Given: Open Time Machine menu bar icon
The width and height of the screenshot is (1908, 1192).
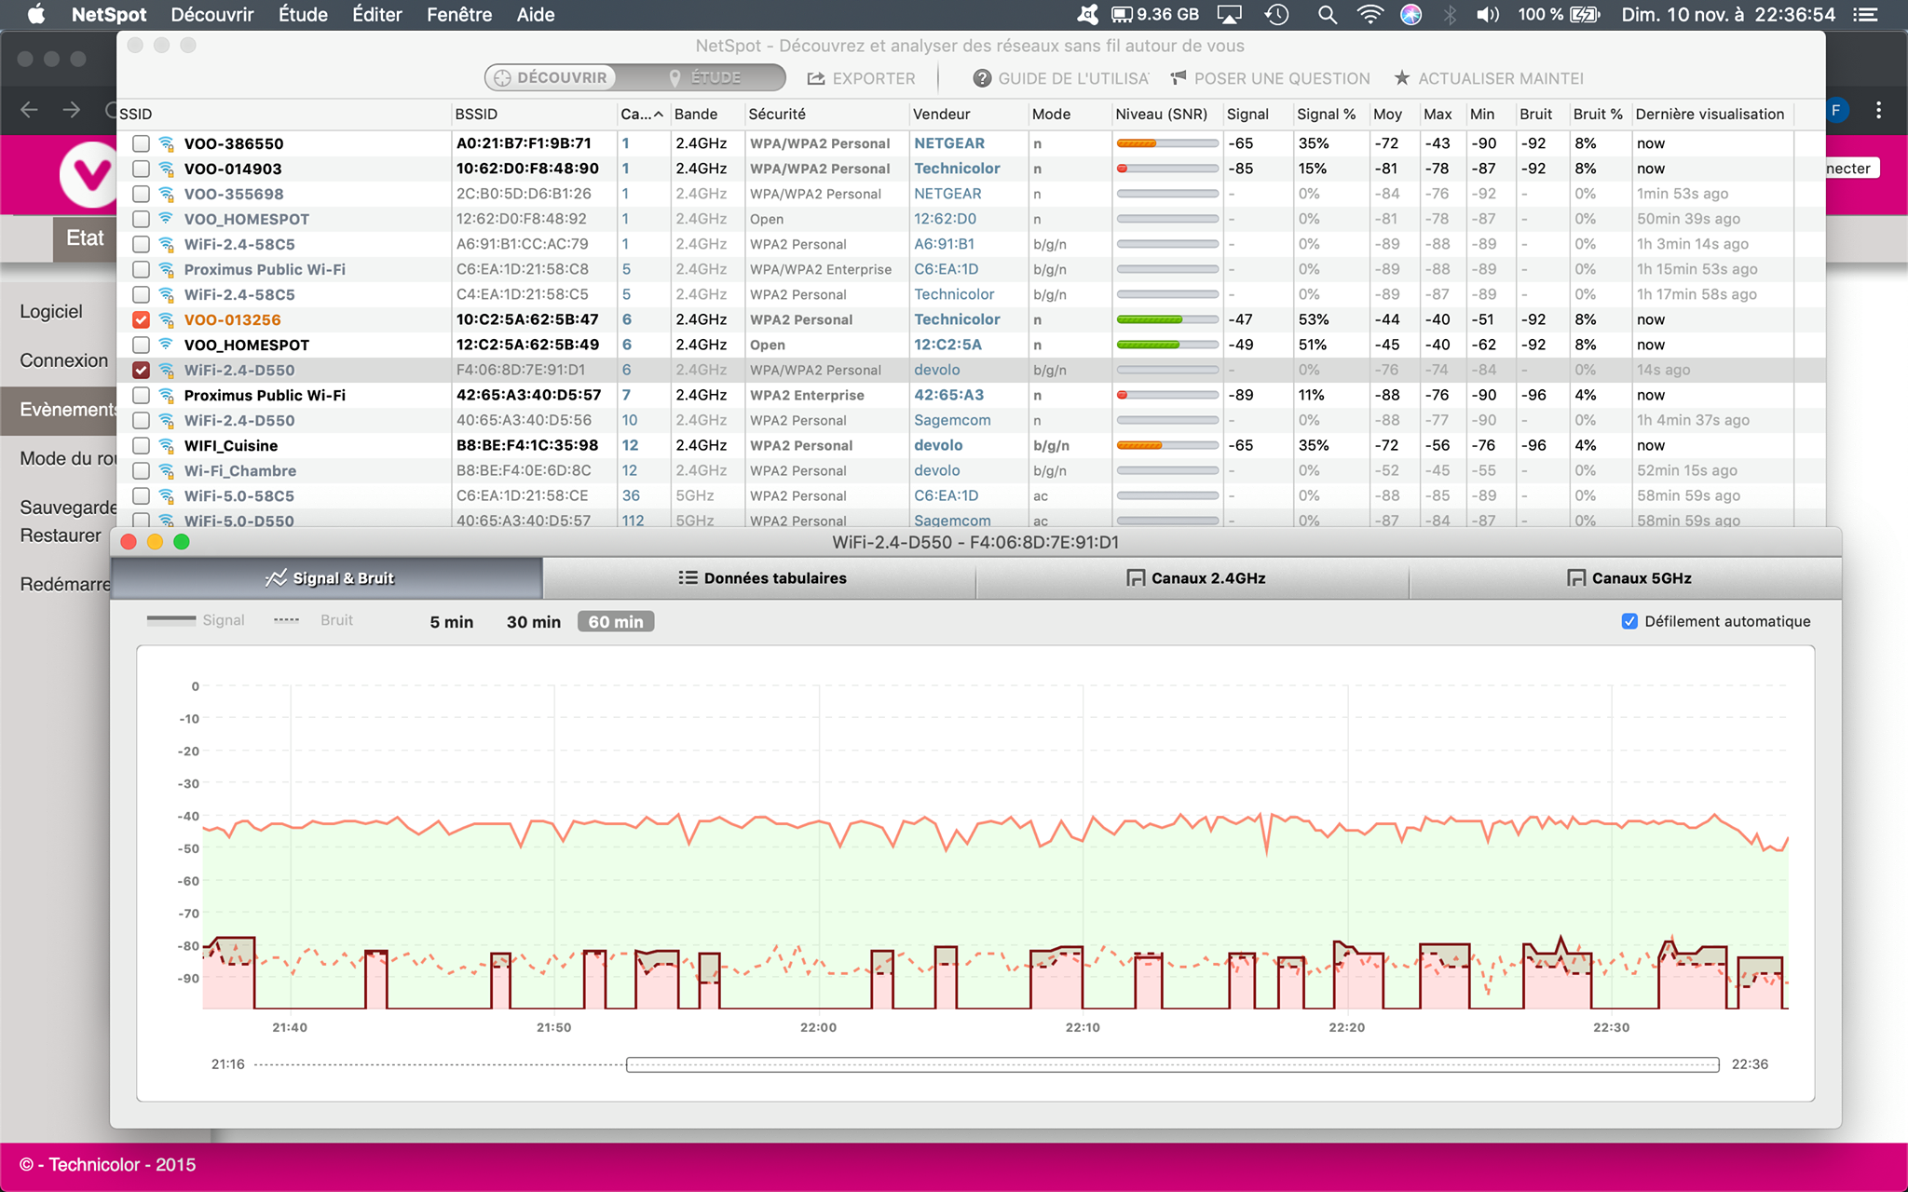Looking at the screenshot, I should click(1276, 14).
